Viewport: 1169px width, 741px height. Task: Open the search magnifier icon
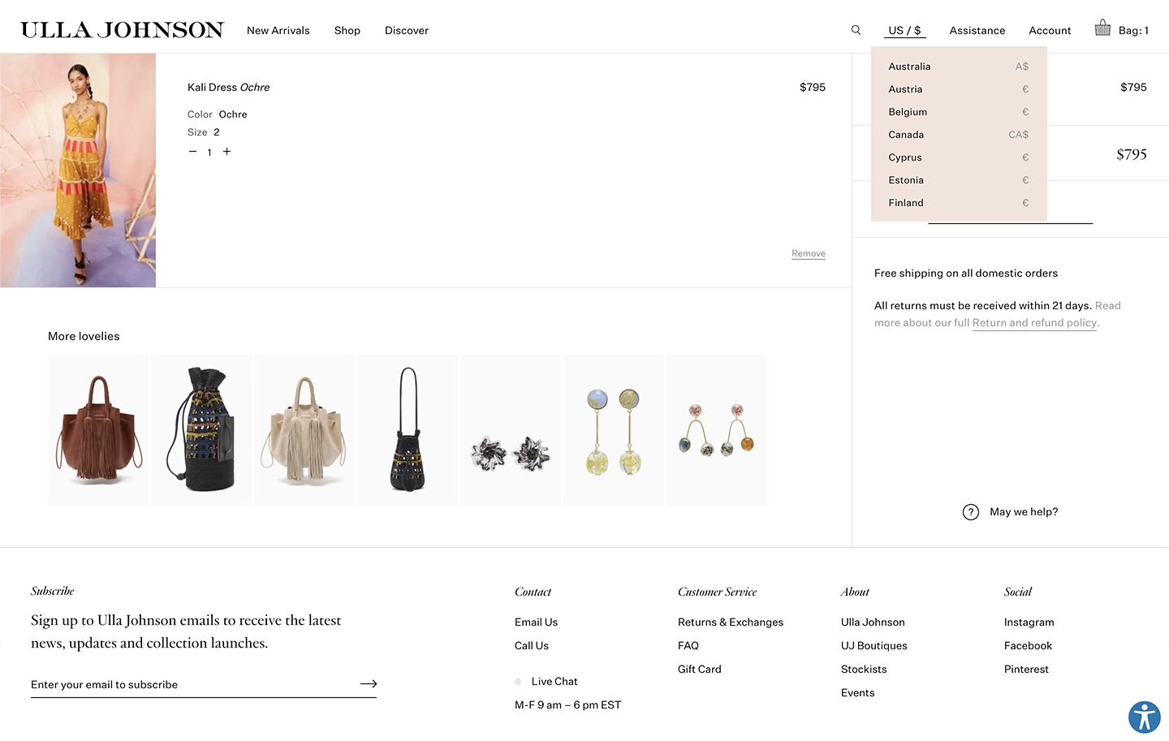(856, 29)
